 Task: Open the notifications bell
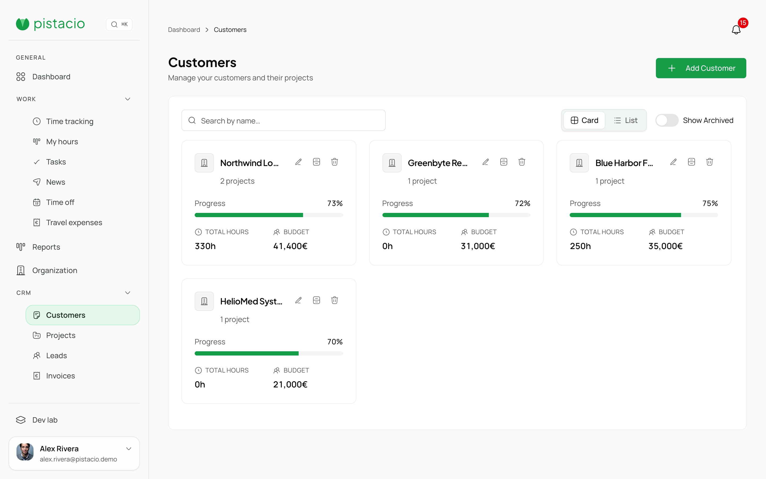click(736, 30)
